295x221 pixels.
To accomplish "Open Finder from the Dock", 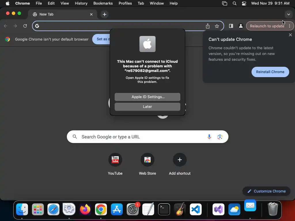I will (x=22, y=209).
